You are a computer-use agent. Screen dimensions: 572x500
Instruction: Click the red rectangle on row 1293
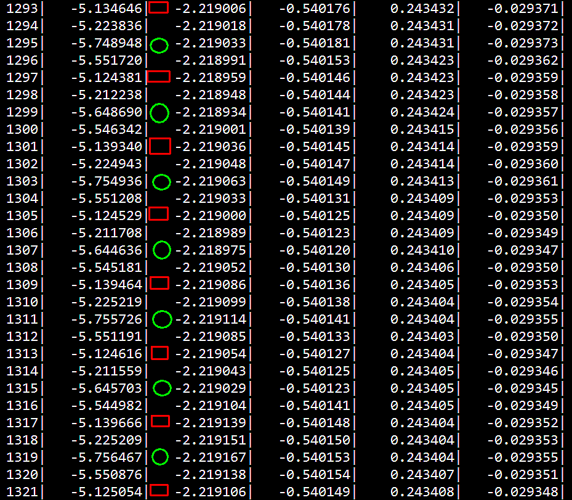coord(159,7)
